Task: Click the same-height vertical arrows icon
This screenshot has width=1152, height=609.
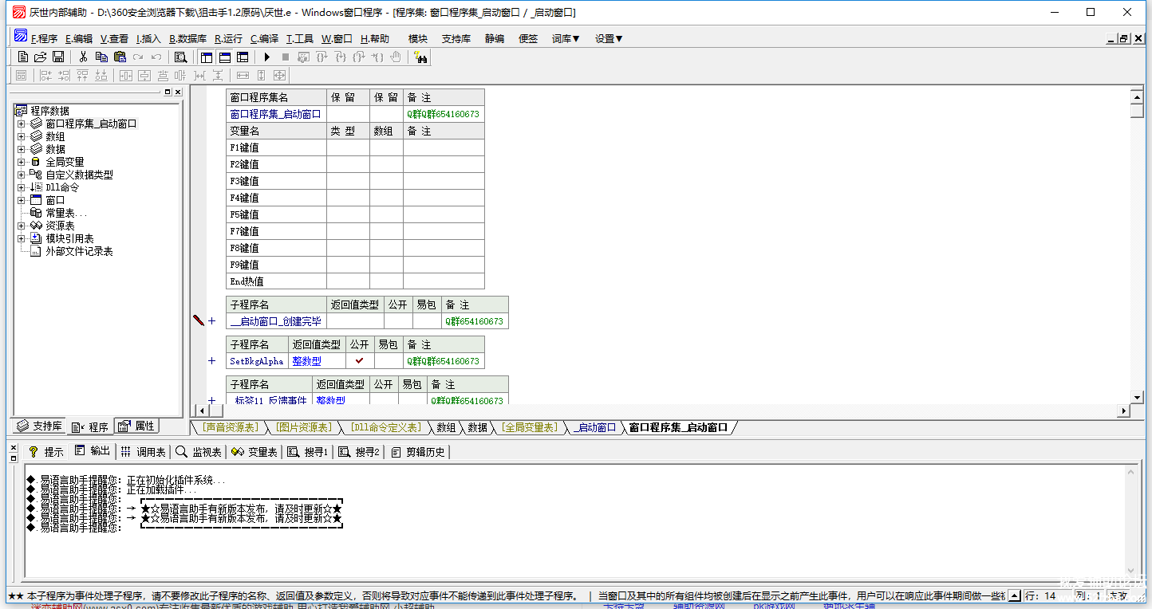Action: coord(261,75)
